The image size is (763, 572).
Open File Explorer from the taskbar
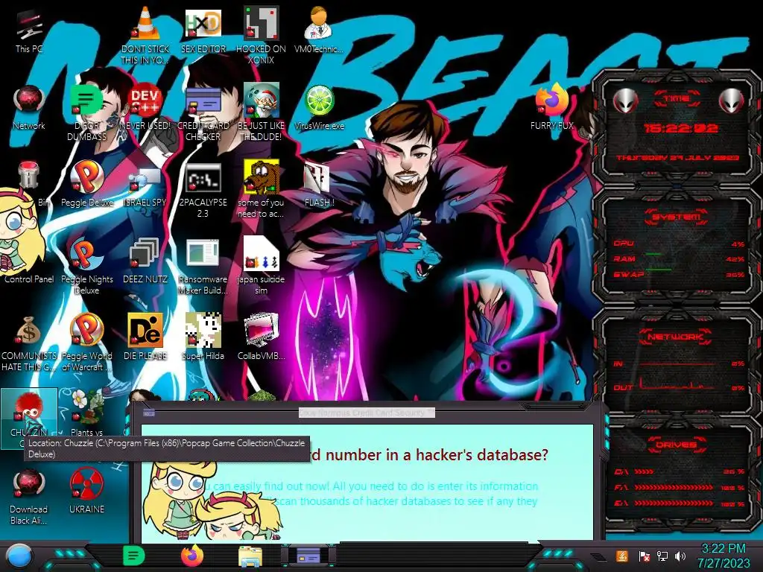[250, 556]
